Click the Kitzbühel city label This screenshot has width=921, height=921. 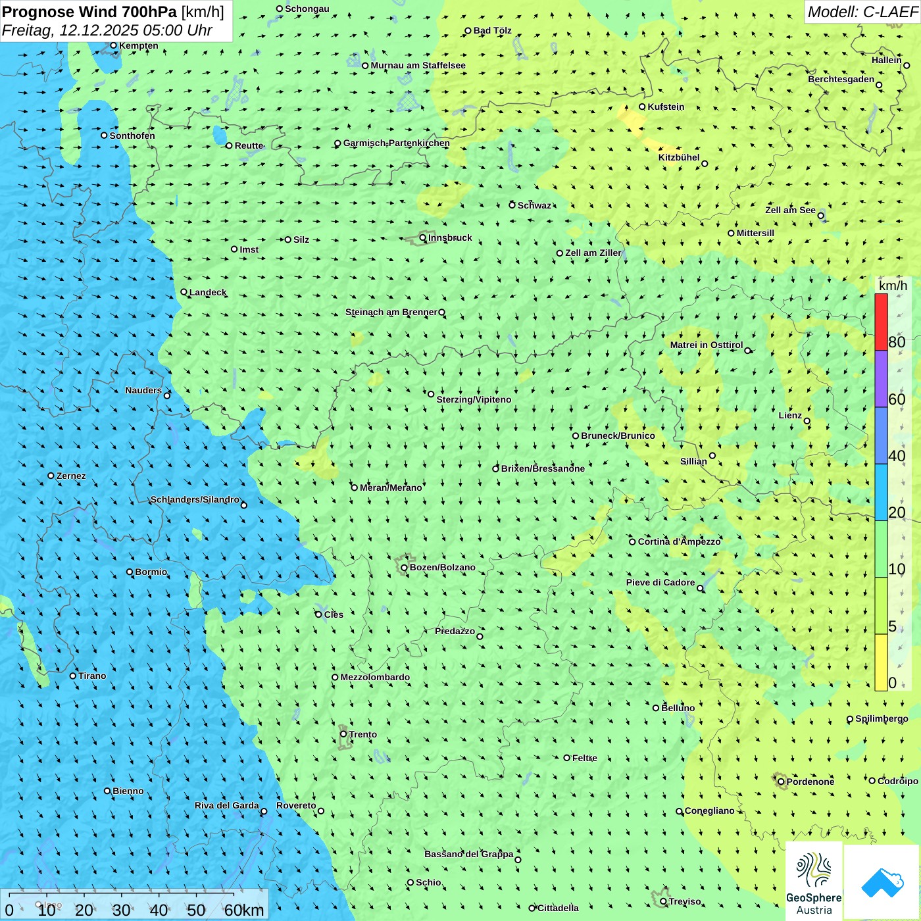[x=679, y=157]
